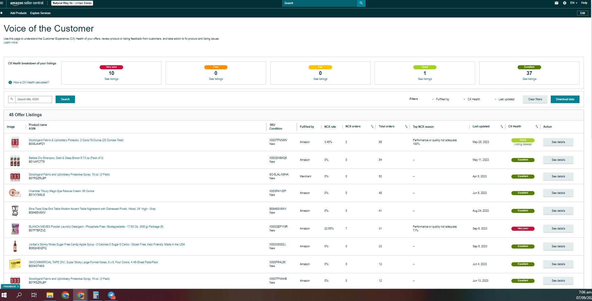Viewport: 592px width, 301px height.
Task: Click the Amazon Seller Central logo
Action: 27,3
